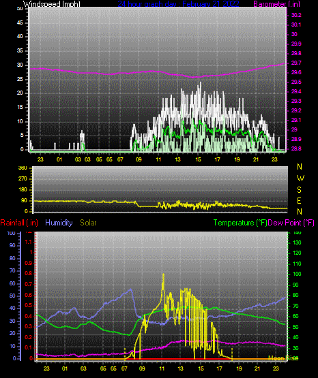Select the "24 hour graph day : February 21 2022" heading
Screen dimensions: 318x378
[178, 4]
